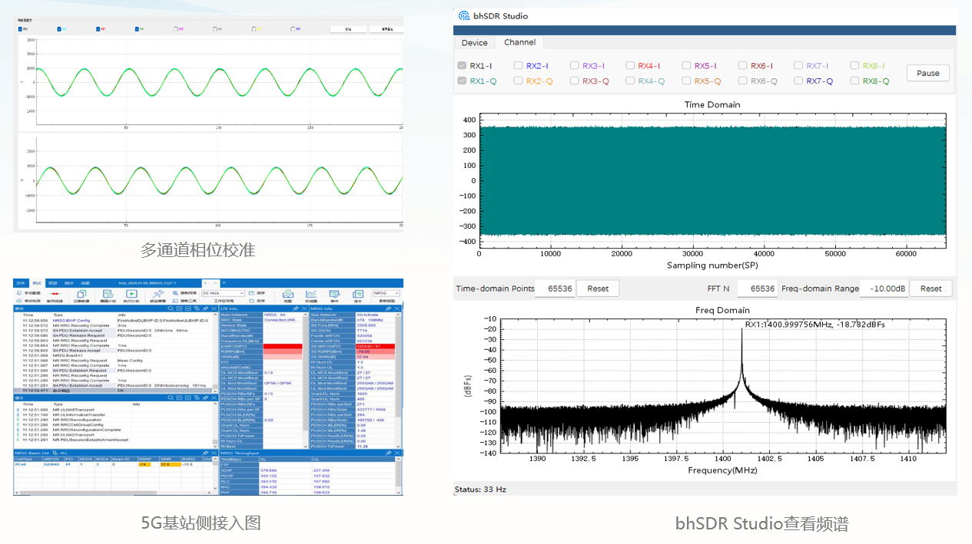Pin the LTE Info panel
972x544 pixels.
point(296,308)
